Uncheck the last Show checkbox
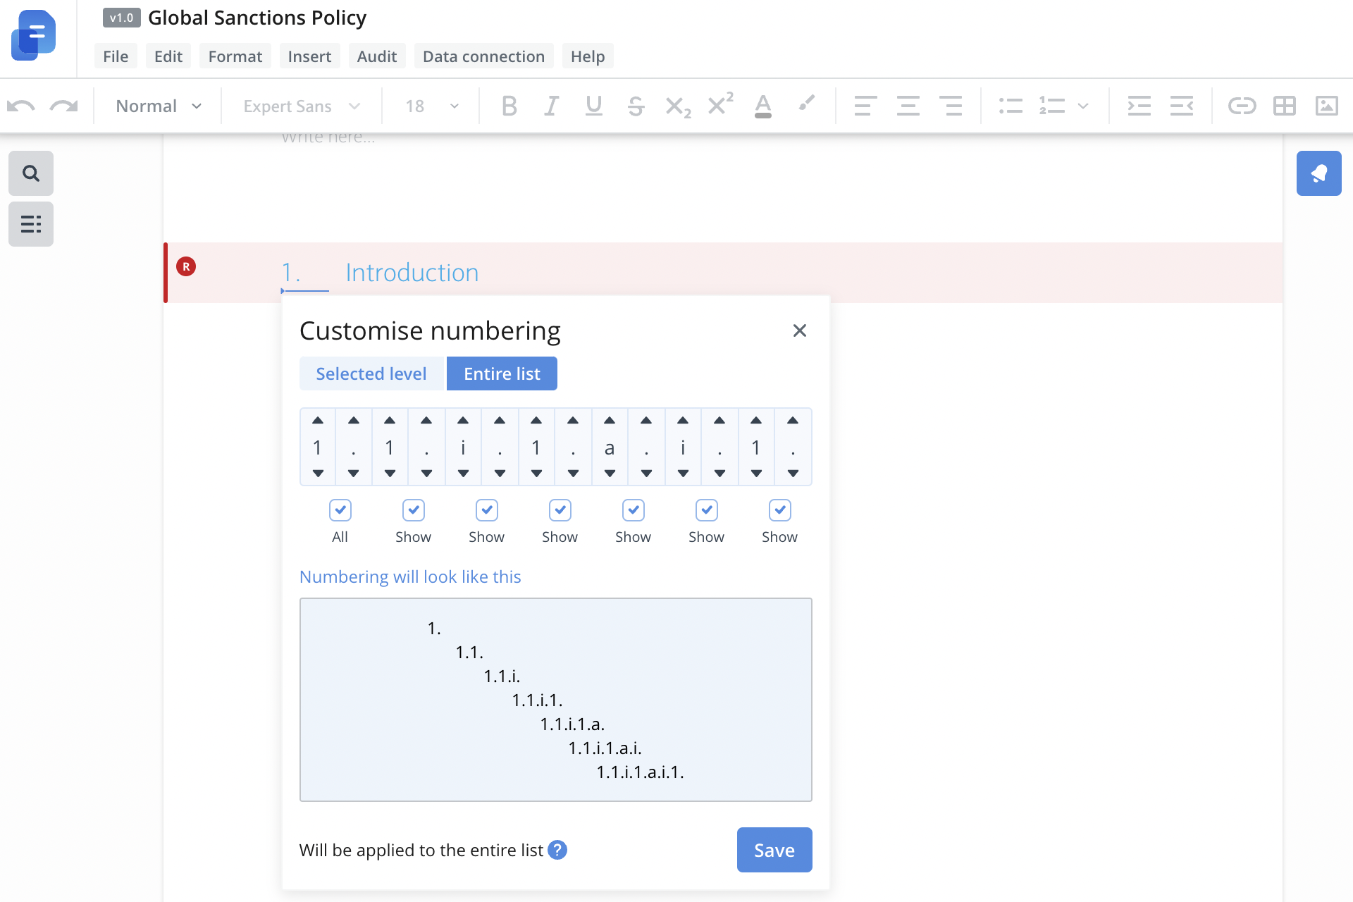The width and height of the screenshot is (1353, 902). pos(780,510)
